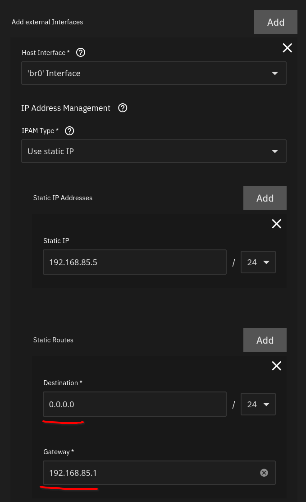Viewport: 306px width, 502px height.
Task: Open the IPAM Type help icon
Action: tap(69, 131)
